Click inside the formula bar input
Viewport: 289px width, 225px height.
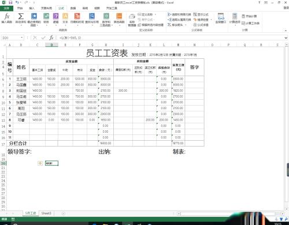coord(169,37)
